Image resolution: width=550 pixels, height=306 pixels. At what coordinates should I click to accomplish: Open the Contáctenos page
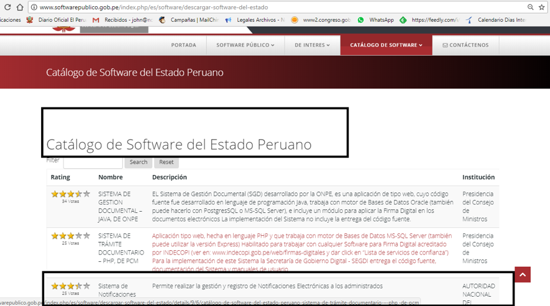pos(465,45)
